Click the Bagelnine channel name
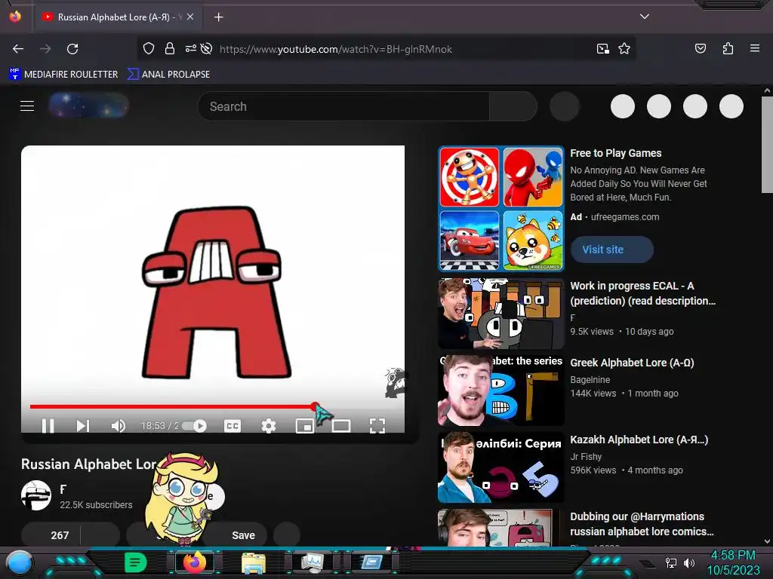The height and width of the screenshot is (579, 773). click(590, 380)
